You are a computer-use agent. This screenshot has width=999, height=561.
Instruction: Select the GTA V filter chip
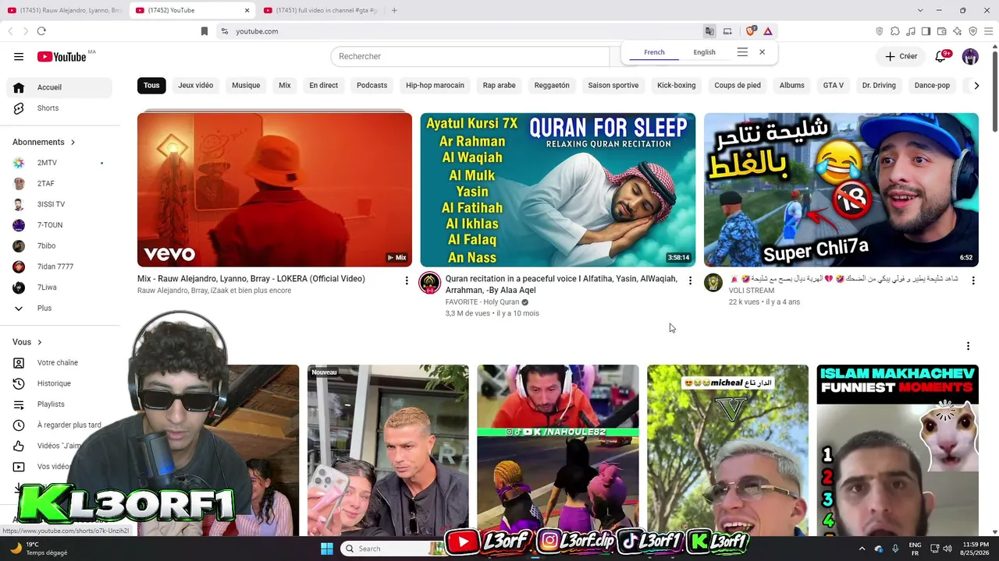click(x=834, y=86)
